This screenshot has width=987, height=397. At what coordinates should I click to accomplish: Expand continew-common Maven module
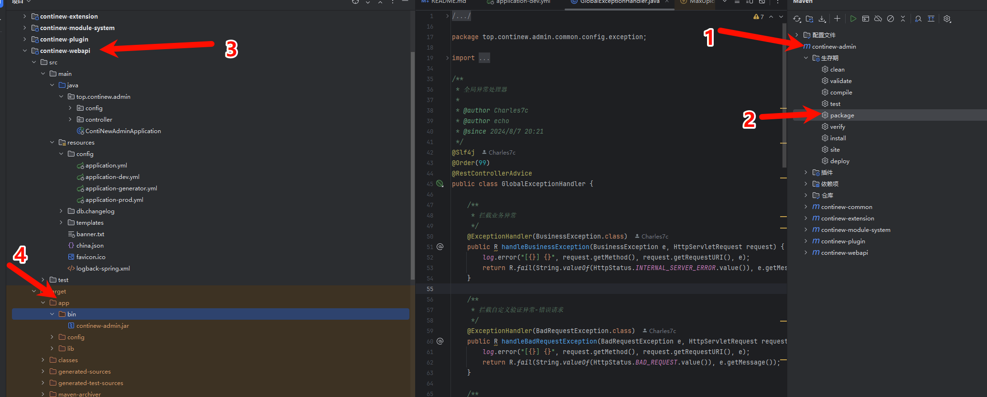(806, 207)
